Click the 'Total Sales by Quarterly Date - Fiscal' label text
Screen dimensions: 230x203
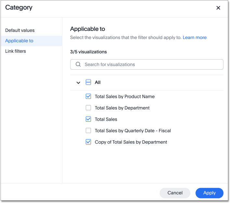(x=133, y=130)
